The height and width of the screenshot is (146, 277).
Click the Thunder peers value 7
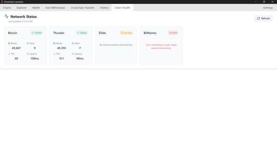click(x=80, y=48)
